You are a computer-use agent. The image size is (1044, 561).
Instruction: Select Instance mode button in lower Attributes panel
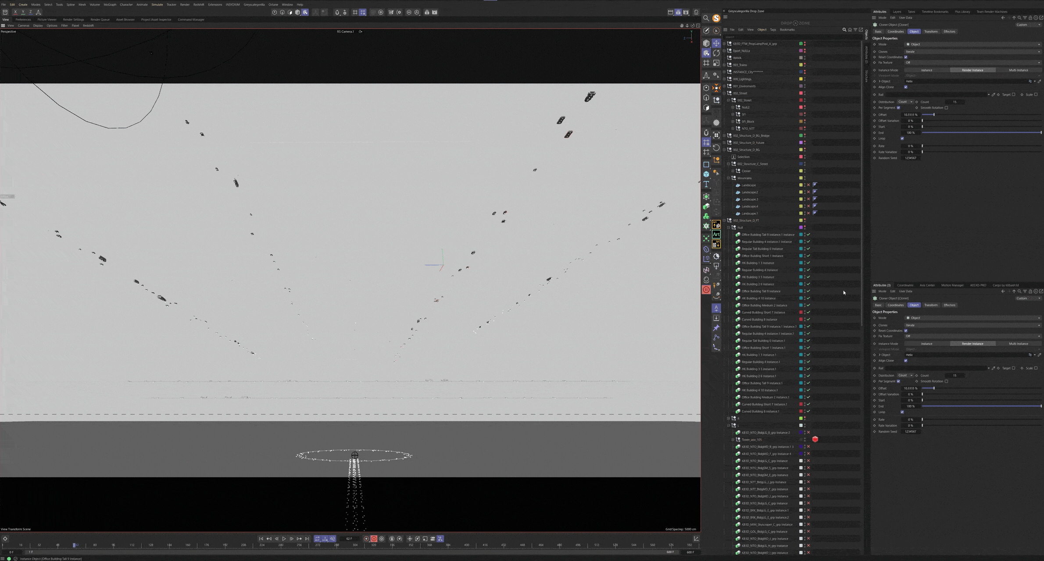point(927,344)
